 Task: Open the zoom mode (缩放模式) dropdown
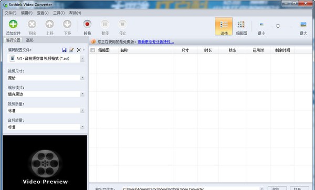(x=82, y=94)
